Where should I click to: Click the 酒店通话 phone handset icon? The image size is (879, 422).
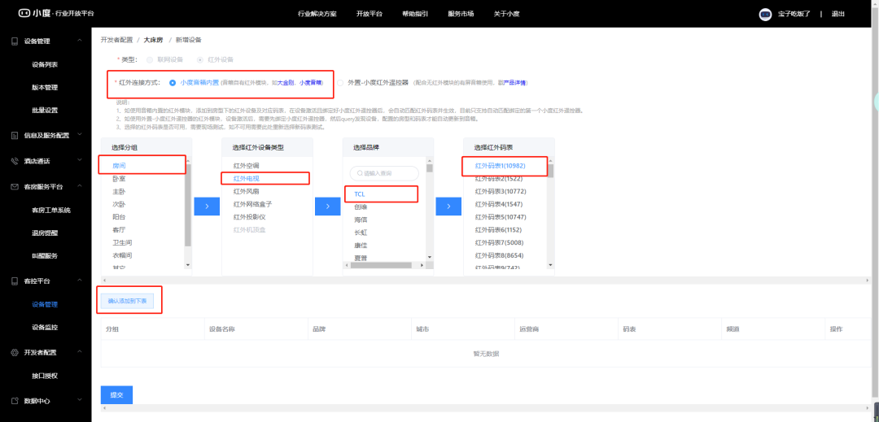[x=15, y=161]
